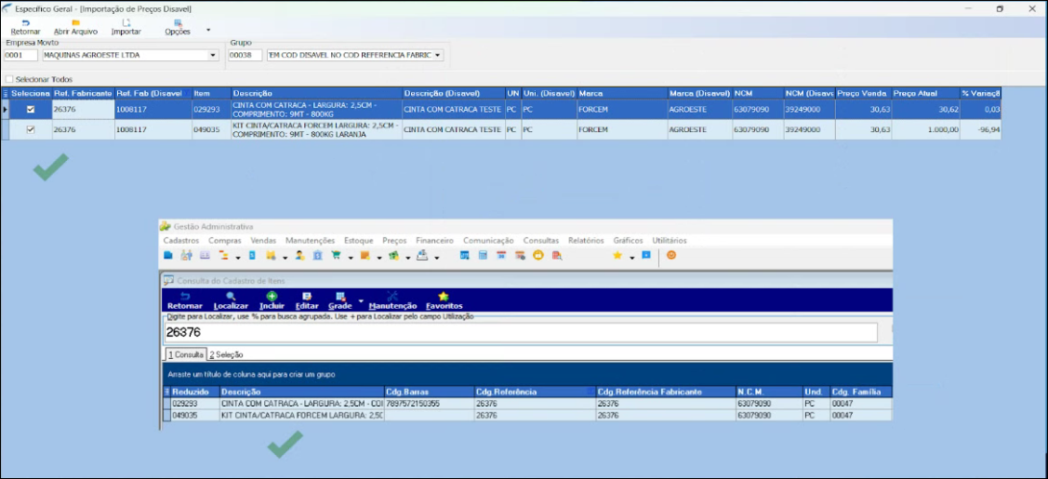Open dropdown arrow beside the star icon
Viewport: 1048px width, 479px height.
(631, 258)
